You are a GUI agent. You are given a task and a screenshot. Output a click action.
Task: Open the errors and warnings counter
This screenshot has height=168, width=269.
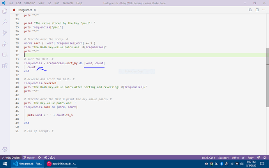50,157
